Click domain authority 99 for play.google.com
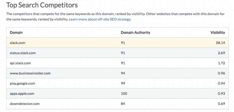Viewport: 234px width, 112px height. coord(123,84)
